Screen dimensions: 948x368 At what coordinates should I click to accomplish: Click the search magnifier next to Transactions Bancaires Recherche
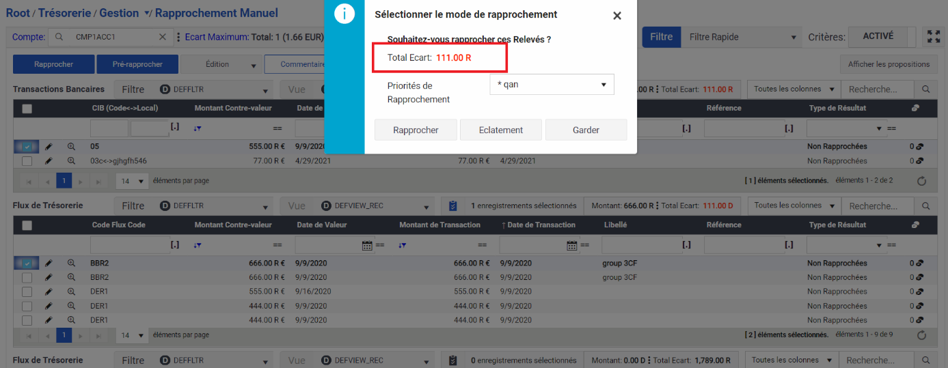coord(925,89)
